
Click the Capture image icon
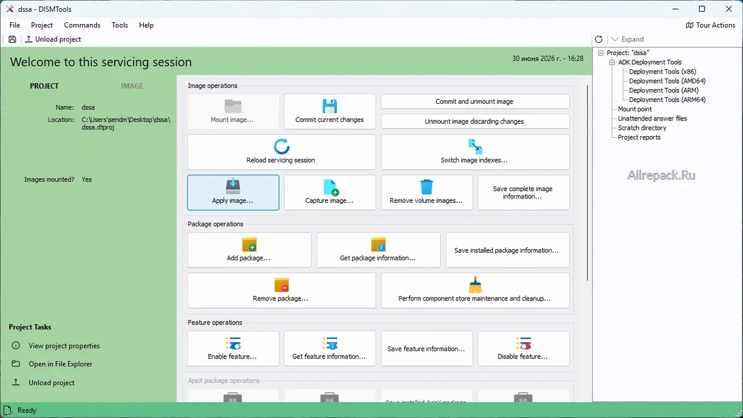tap(330, 187)
